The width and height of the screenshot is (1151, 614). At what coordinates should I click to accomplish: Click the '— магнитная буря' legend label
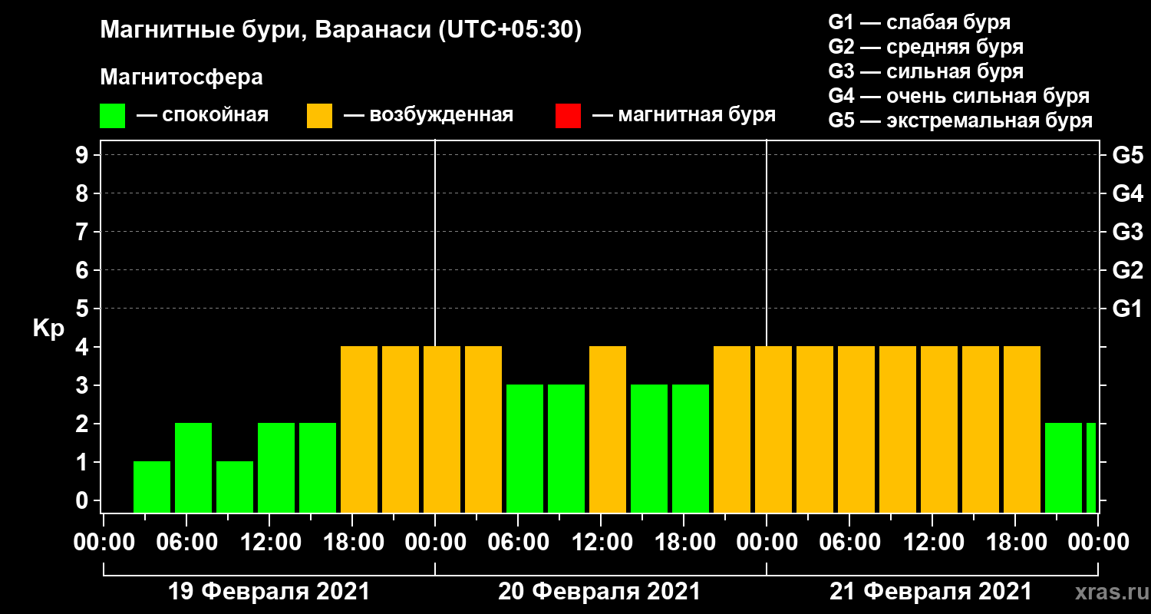pyautogui.click(x=684, y=115)
